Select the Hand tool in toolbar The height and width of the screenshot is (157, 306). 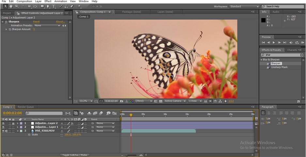click(x=11, y=6)
